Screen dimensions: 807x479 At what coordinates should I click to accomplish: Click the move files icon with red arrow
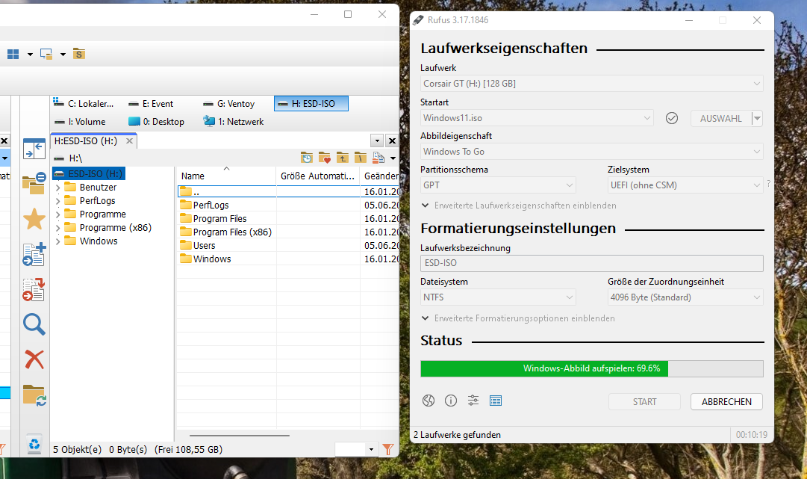point(34,289)
